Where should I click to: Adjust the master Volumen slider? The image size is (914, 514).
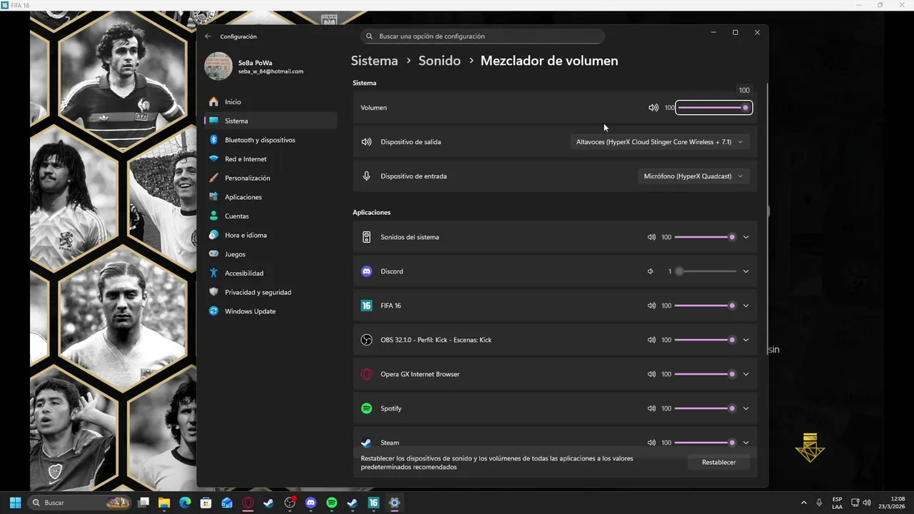pyautogui.click(x=713, y=108)
